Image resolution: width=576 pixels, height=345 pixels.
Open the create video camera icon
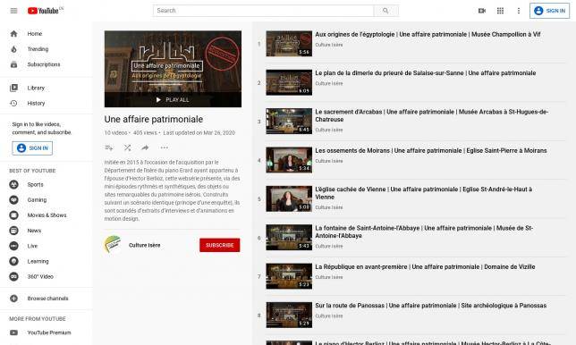(x=482, y=11)
